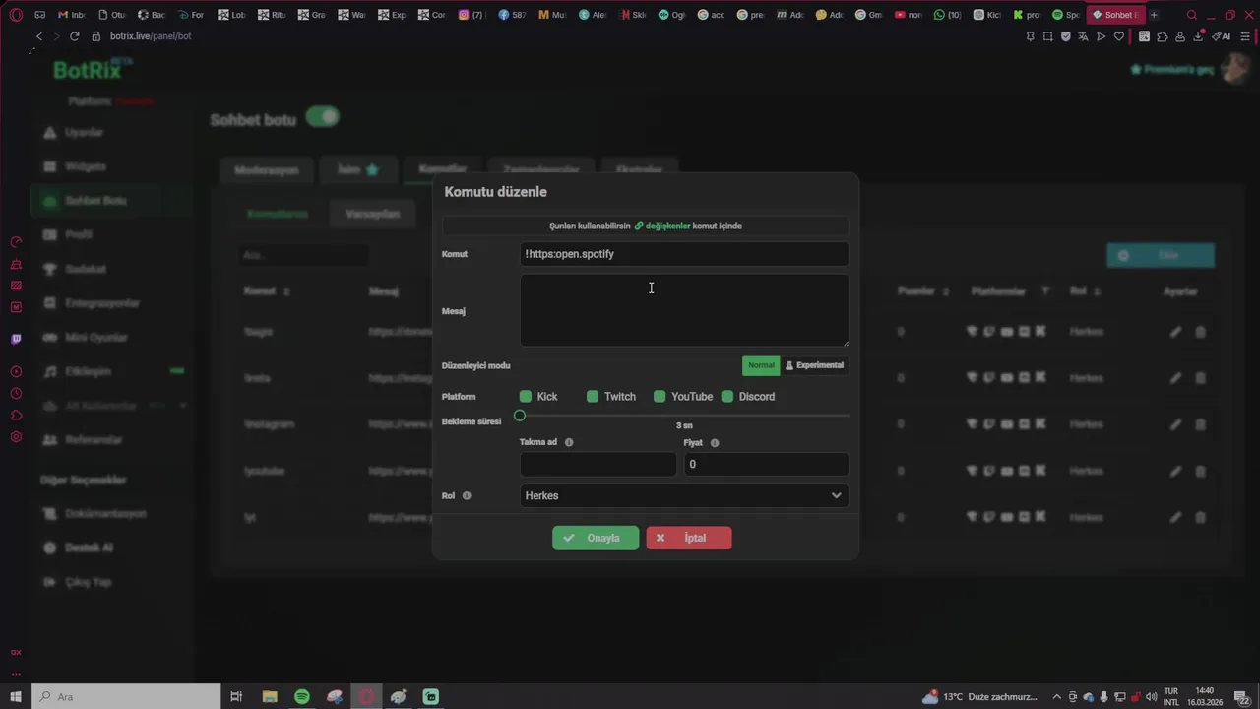Sort by the Puanlar column arrows
The image size is (1260, 709).
[x=946, y=291]
